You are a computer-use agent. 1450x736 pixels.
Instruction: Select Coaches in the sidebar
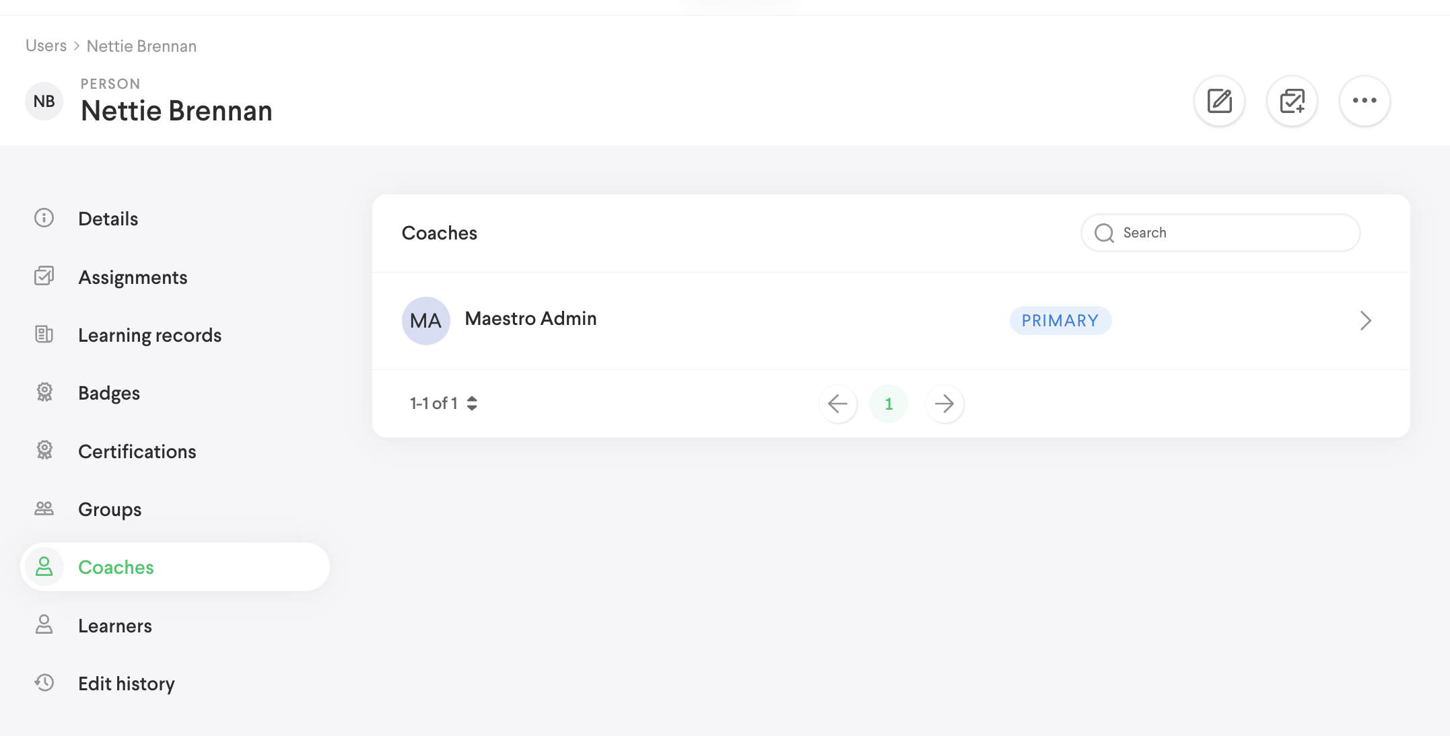coord(115,567)
